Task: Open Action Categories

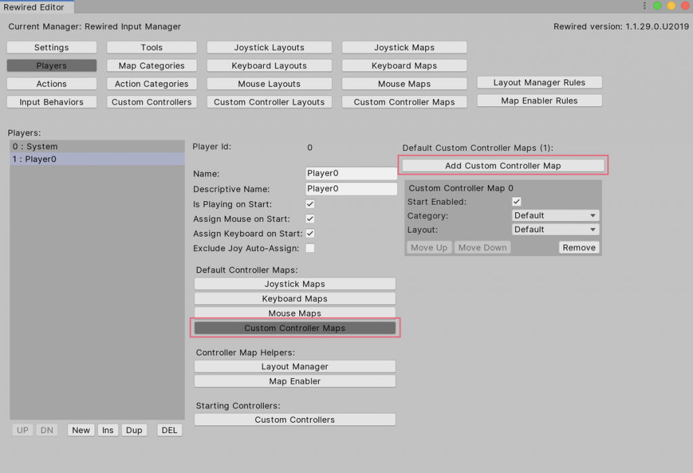Action: [152, 83]
